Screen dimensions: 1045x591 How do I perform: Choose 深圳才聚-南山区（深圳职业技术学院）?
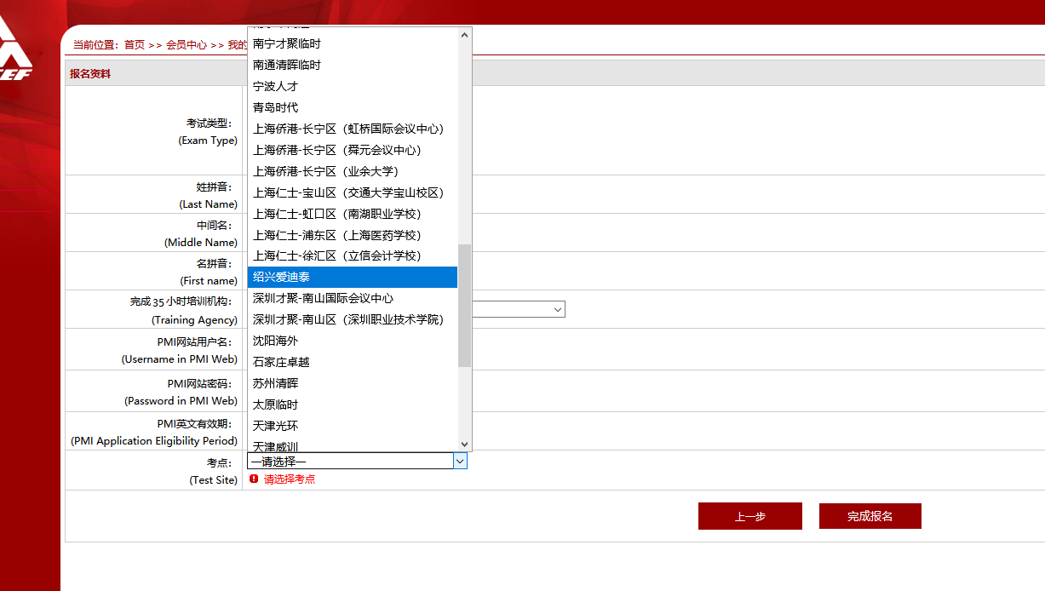click(x=352, y=319)
